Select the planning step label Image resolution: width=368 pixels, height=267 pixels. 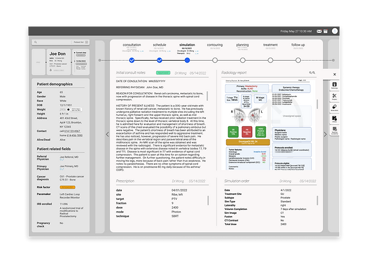[243, 45]
